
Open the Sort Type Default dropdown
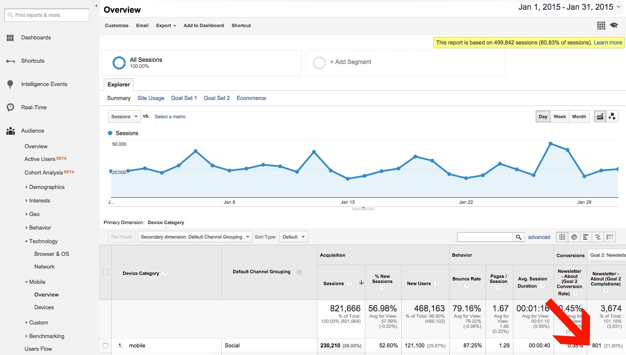tap(293, 237)
